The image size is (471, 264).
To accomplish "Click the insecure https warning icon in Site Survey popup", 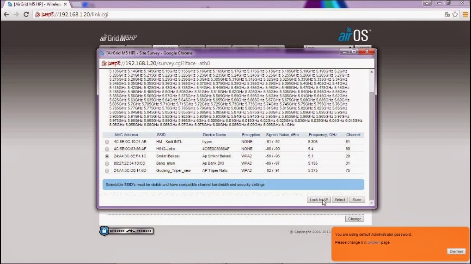I will click(104, 63).
